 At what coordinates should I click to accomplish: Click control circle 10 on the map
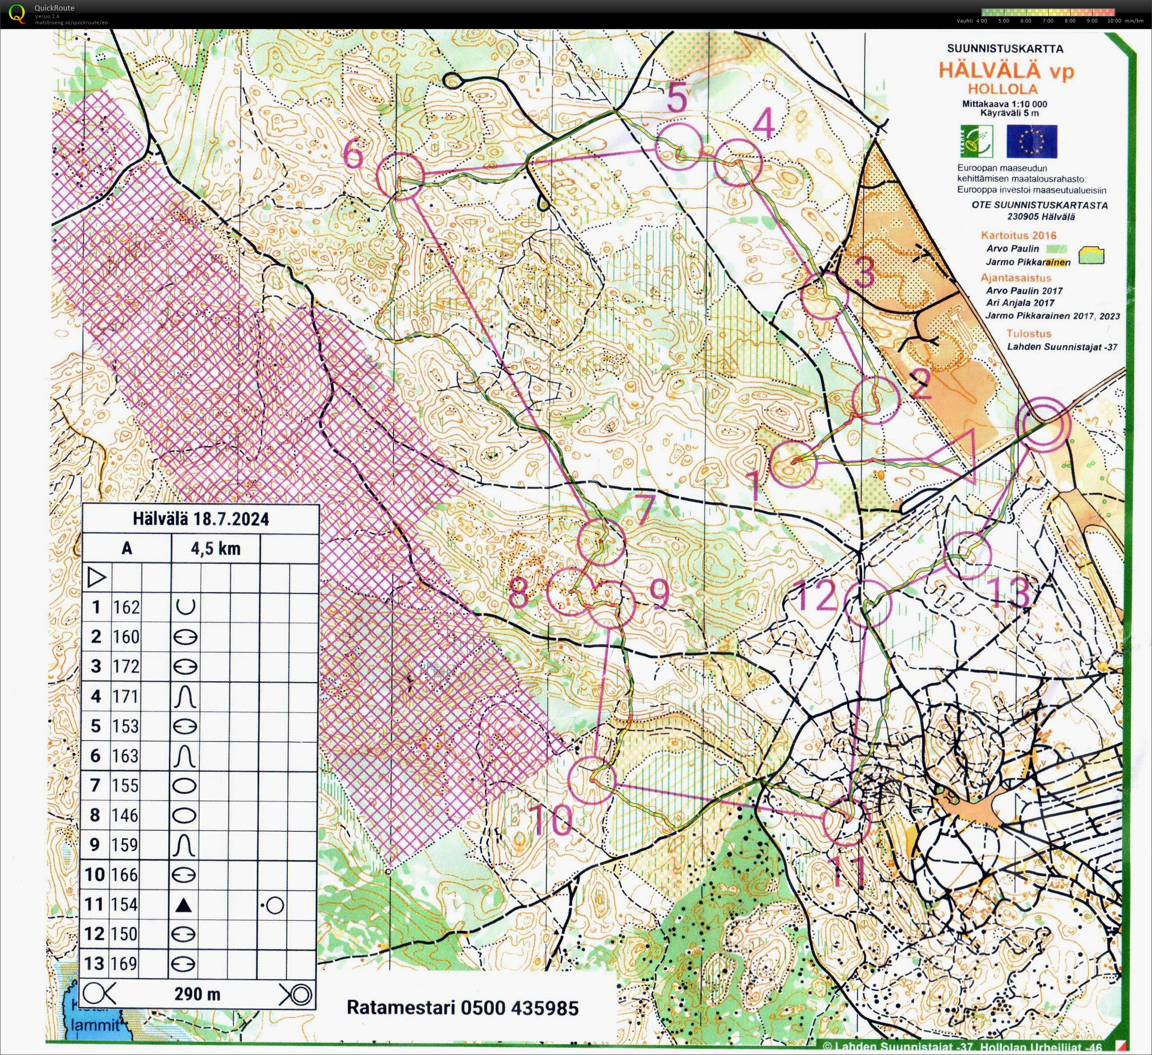point(592,780)
